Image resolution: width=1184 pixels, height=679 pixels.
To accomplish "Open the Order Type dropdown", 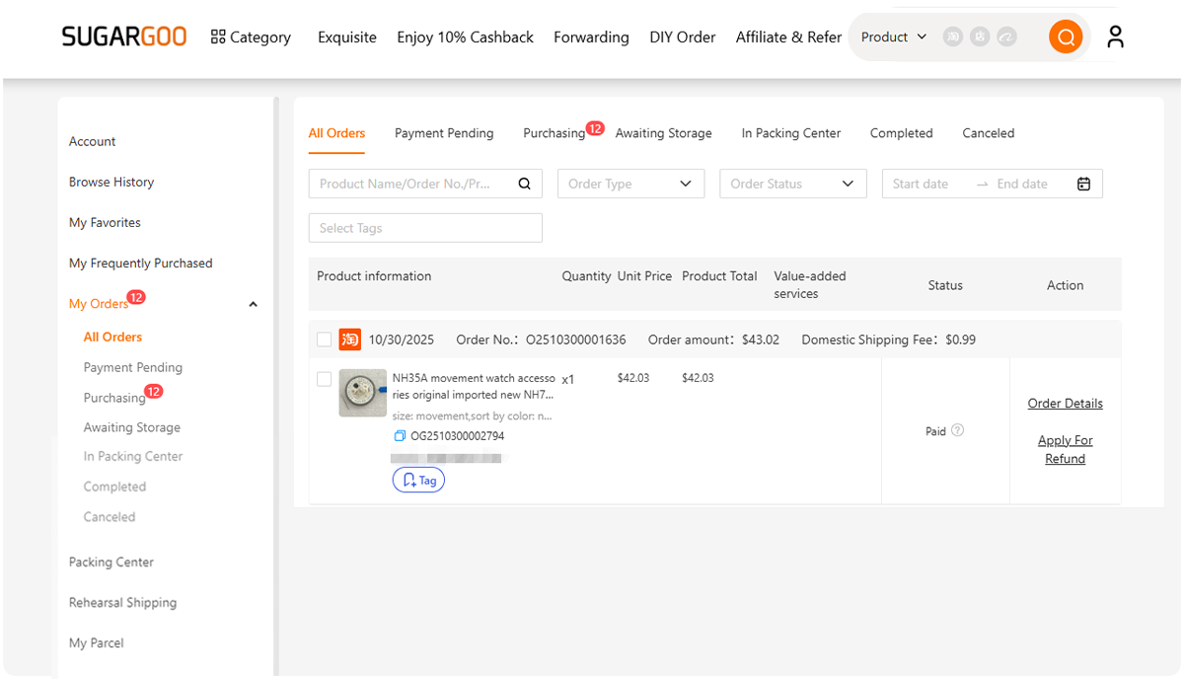I will click(630, 184).
